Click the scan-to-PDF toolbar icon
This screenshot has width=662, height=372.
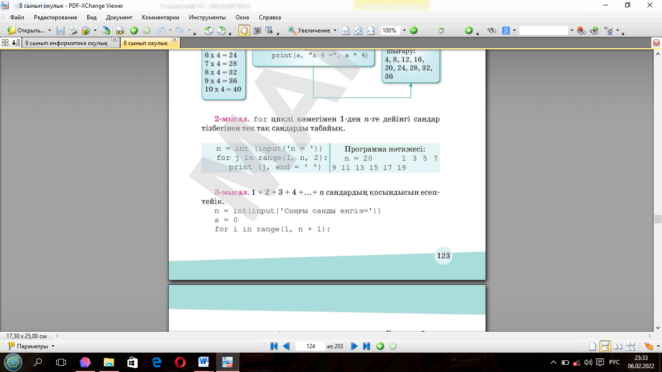[106, 31]
